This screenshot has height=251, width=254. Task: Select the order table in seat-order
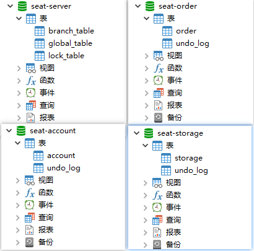pyautogui.click(x=186, y=31)
